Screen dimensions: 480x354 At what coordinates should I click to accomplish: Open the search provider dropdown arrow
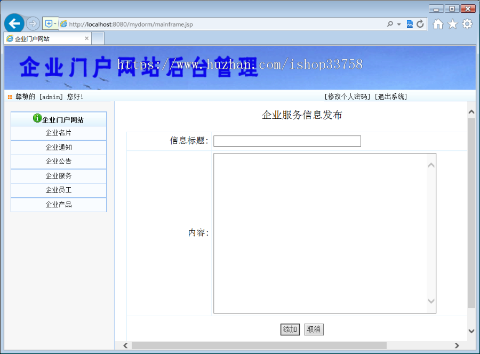coord(398,23)
